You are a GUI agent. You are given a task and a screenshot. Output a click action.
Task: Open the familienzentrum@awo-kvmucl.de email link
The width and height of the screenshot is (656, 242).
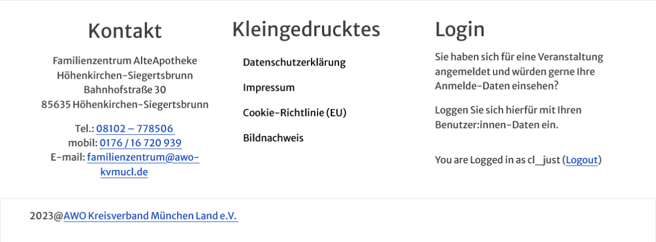(143, 158)
